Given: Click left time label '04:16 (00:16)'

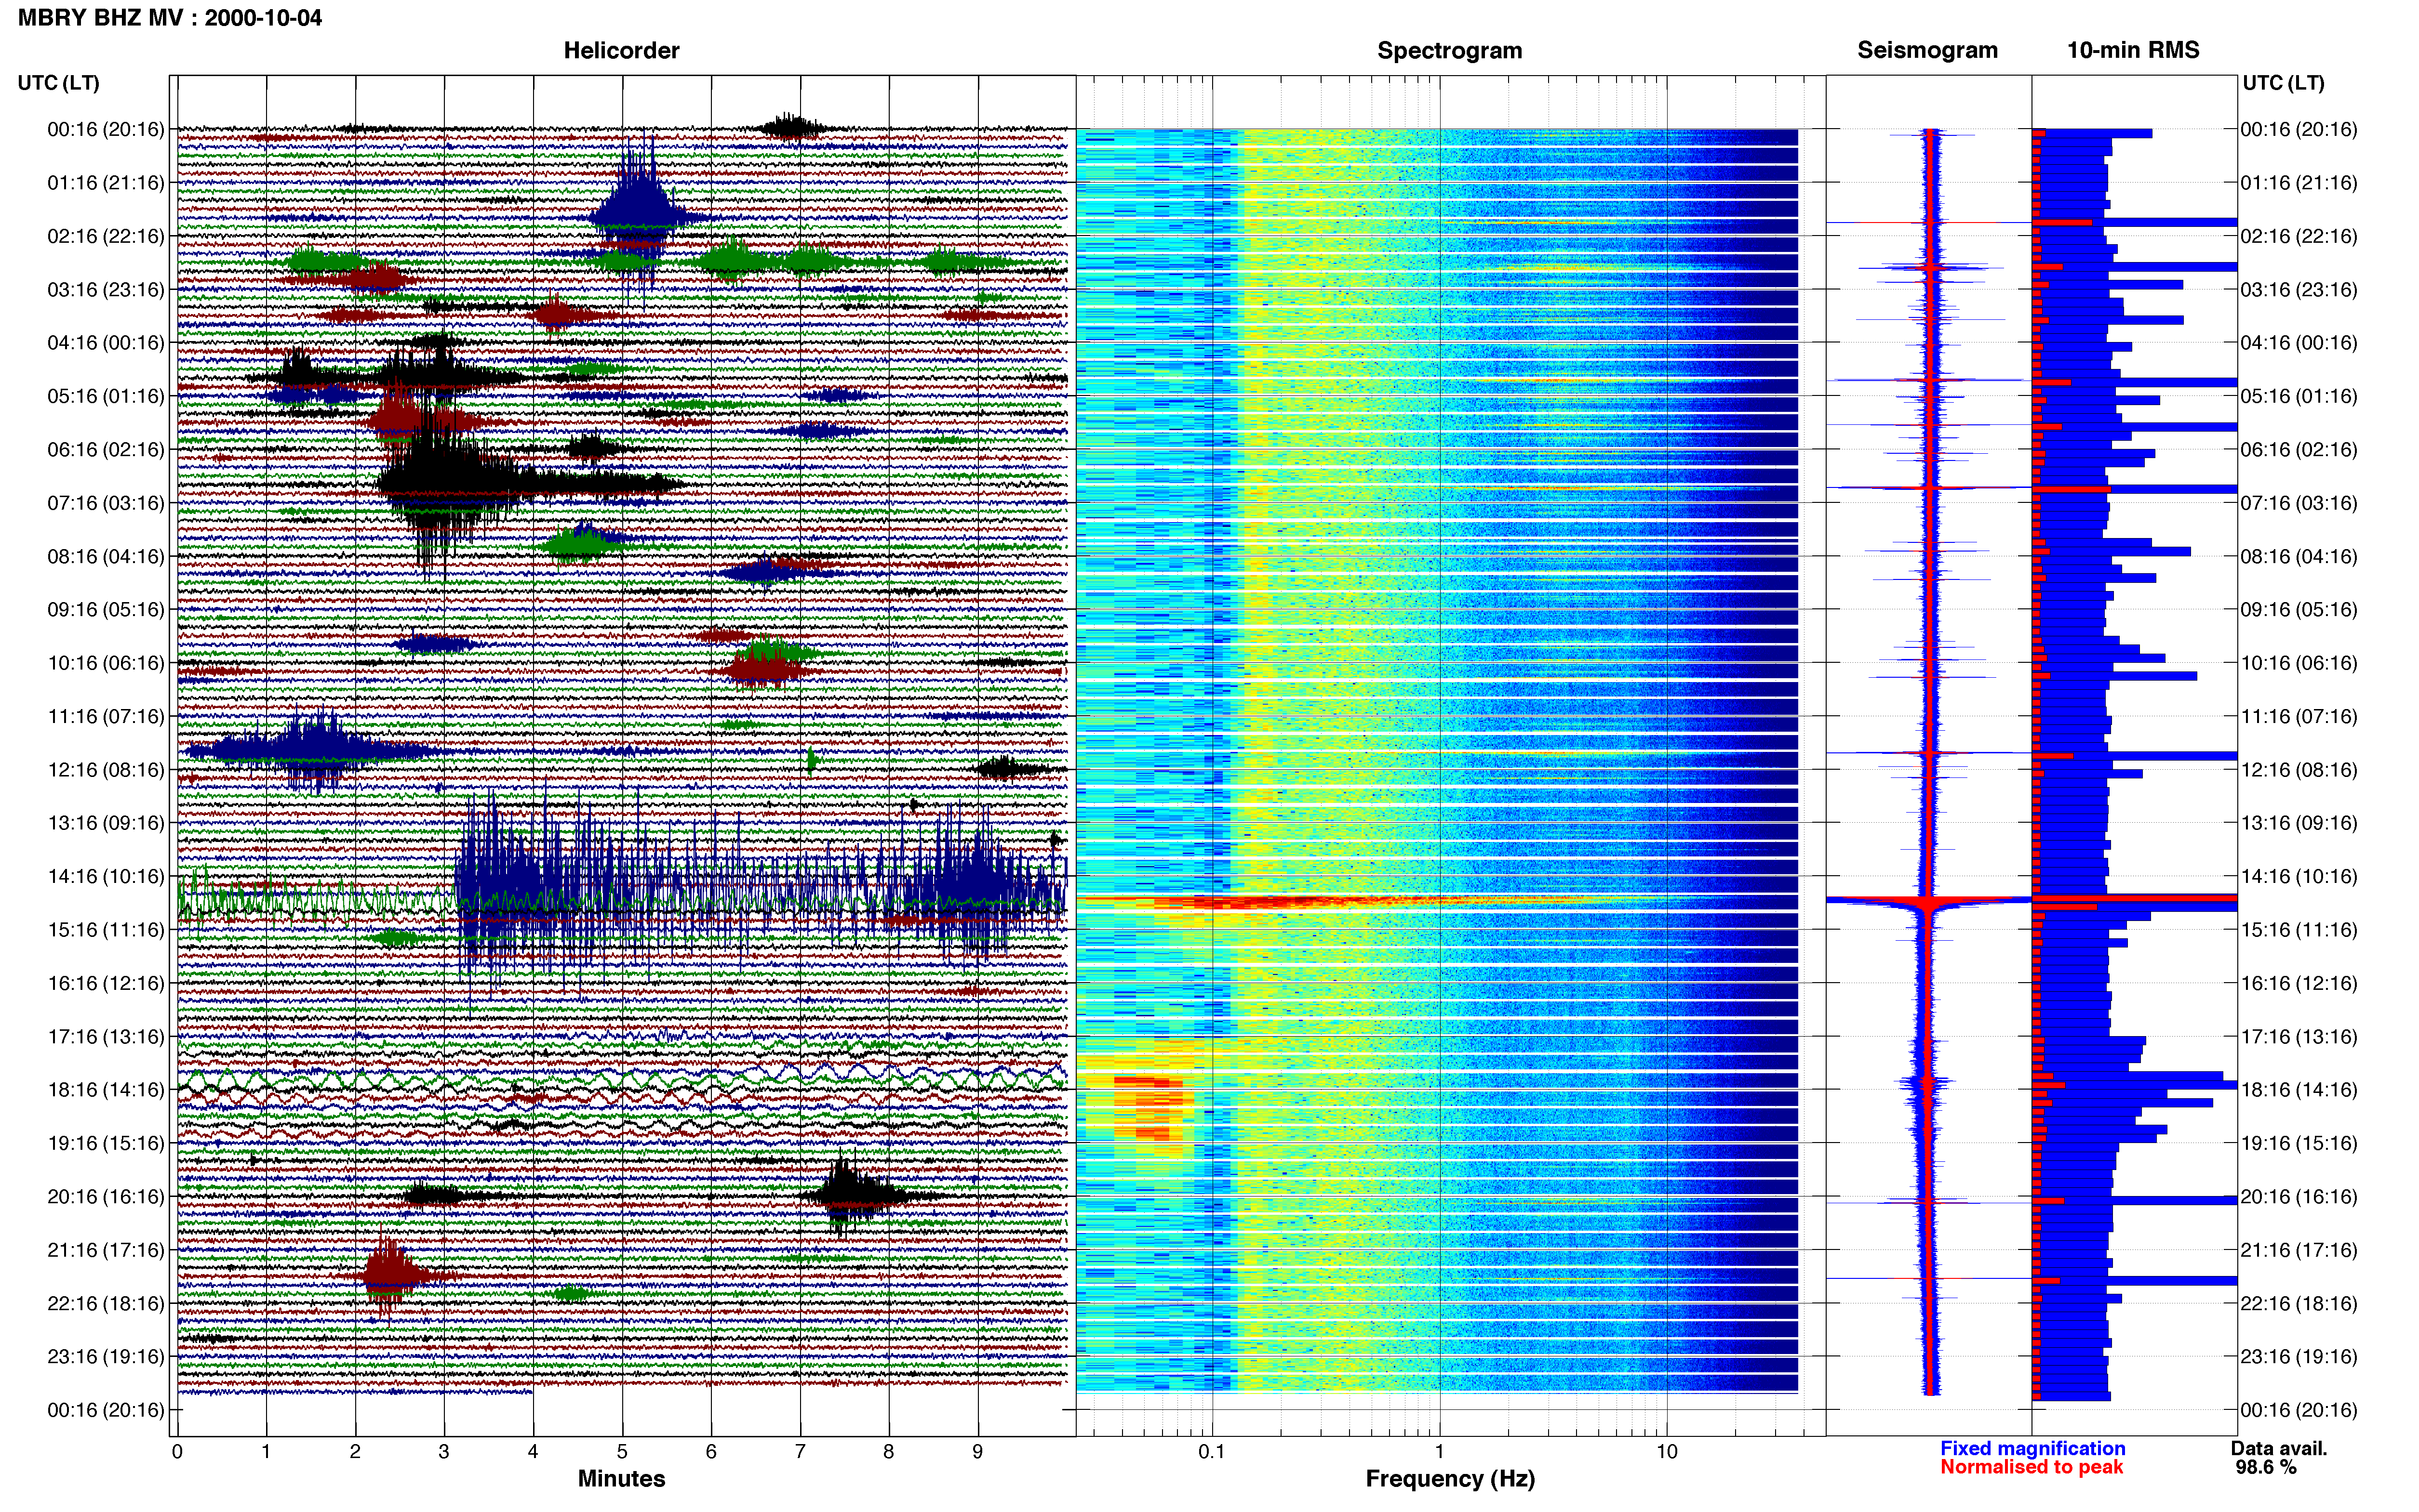Looking at the screenshot, I should click(106, 343).
